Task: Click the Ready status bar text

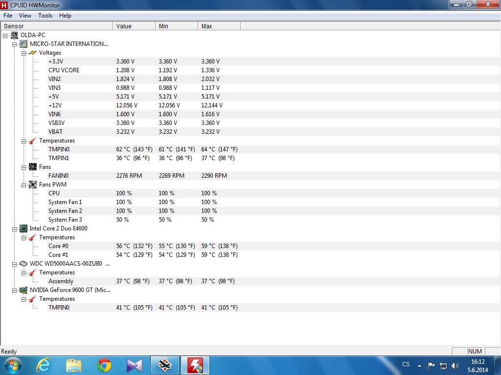Action: (9, 352)
